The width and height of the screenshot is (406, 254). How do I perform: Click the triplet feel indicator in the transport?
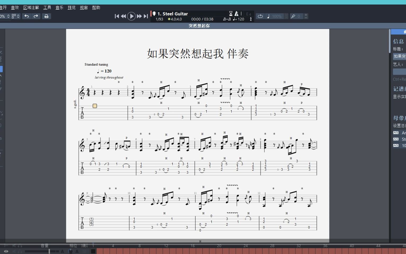[x=227, y=19]
